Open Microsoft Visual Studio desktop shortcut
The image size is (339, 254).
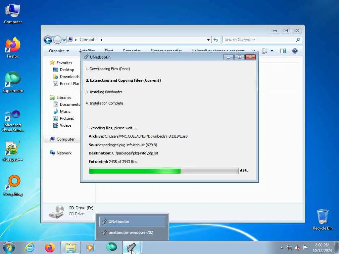(13, 121)
